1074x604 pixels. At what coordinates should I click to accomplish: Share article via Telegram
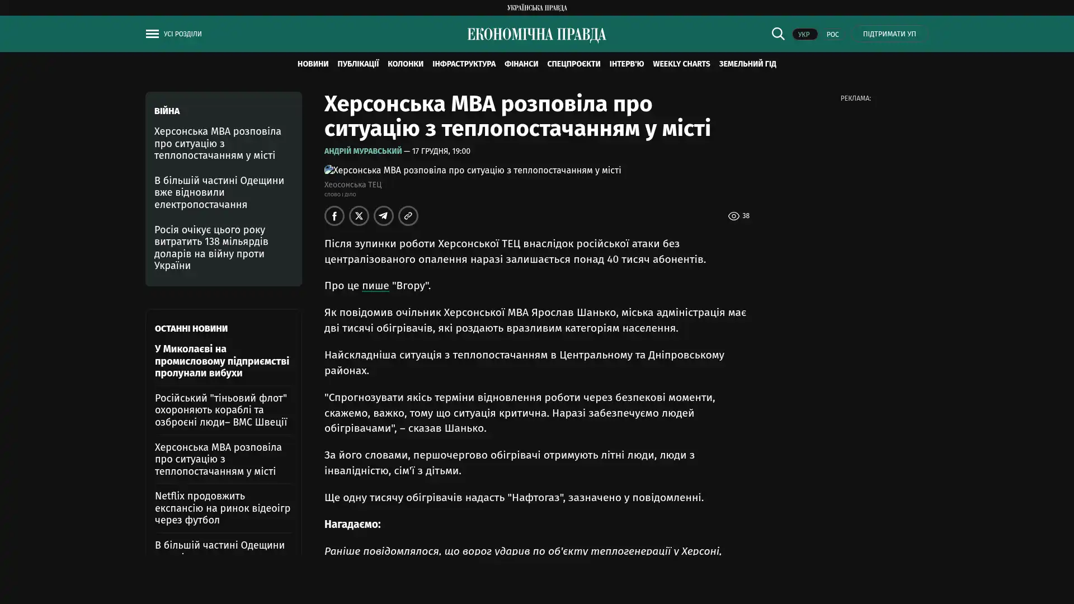point(383,216)
